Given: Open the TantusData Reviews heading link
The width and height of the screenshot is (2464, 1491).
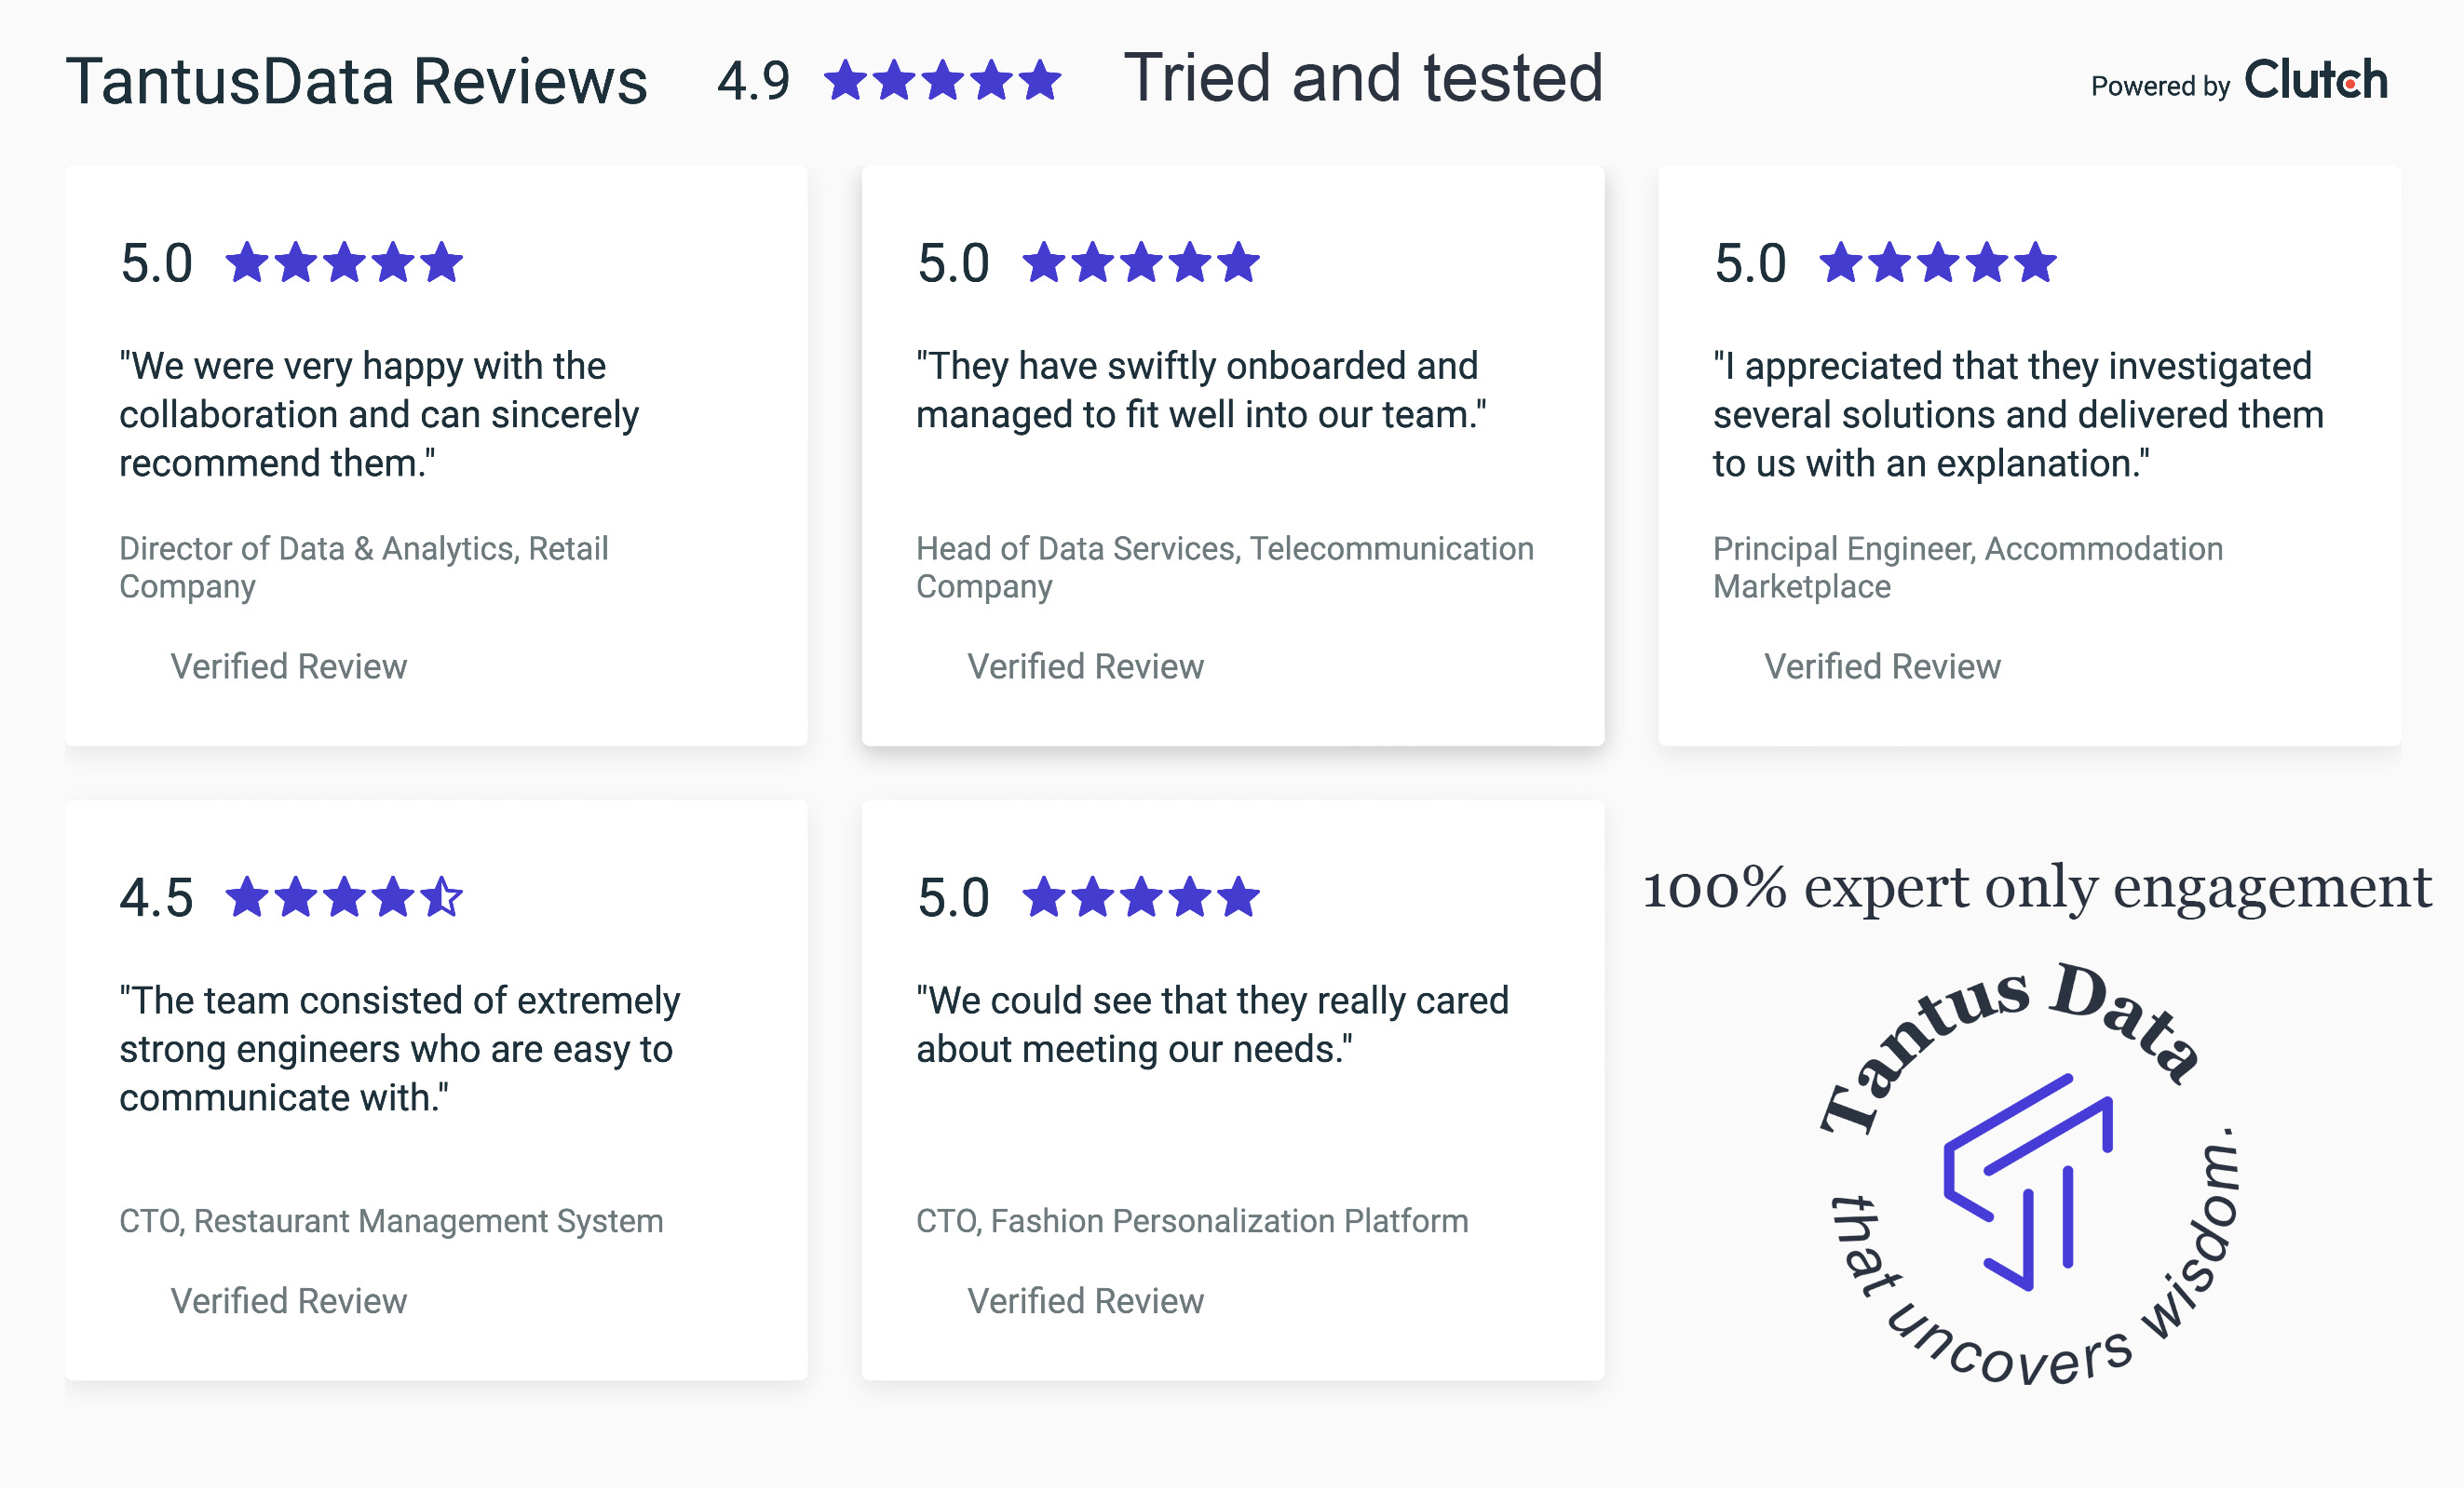Looking at the screenshot, I should click(x=357, y=80).
